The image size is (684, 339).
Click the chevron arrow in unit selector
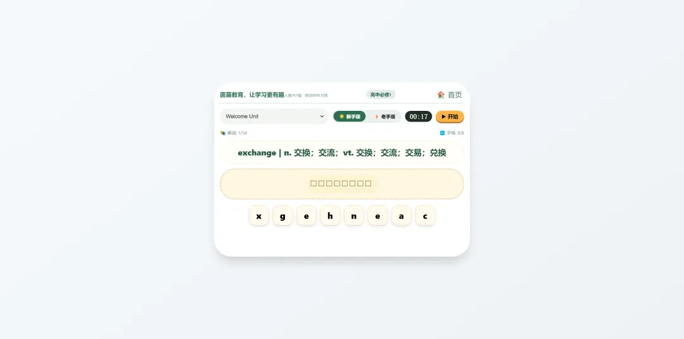(322, 117)
